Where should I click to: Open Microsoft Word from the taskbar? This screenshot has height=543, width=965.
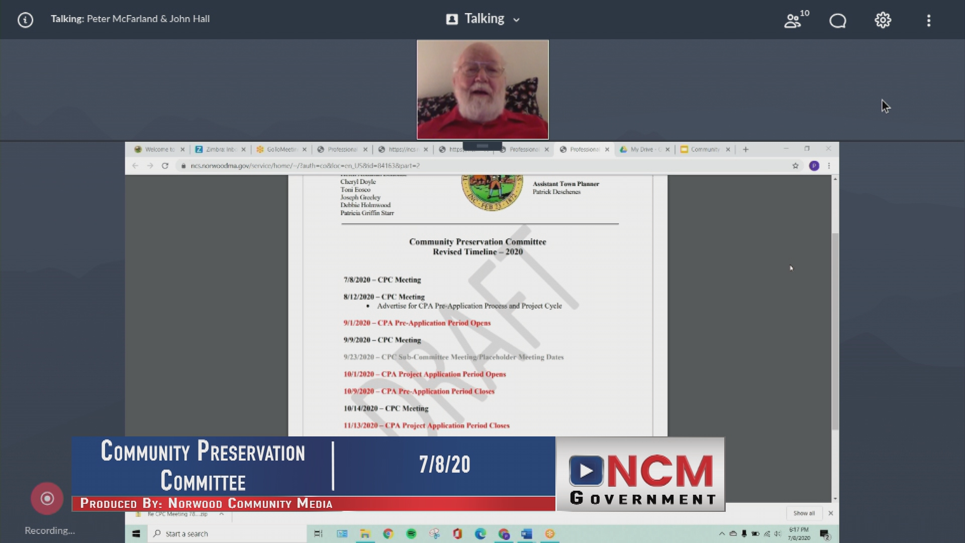point(526,534)
